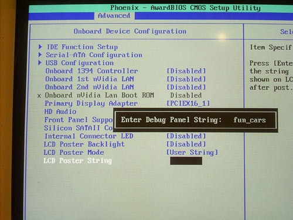Select the Internal Connector LED item
The image size is (293, 220).
click(x=89, y=136)
